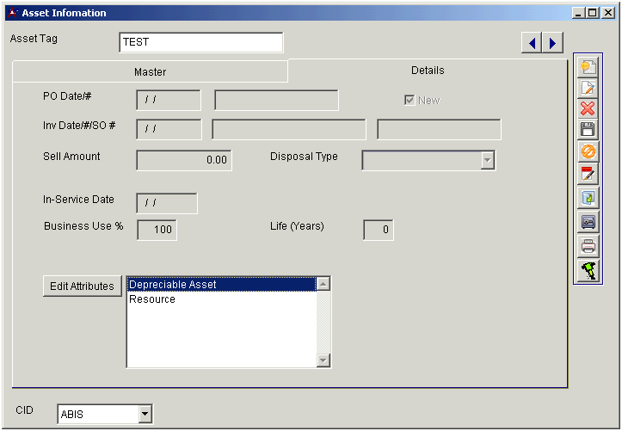Viewport: 622px width, 431px height.
Task: Select Resource in the attributes list
Action: tap(152, 299)
